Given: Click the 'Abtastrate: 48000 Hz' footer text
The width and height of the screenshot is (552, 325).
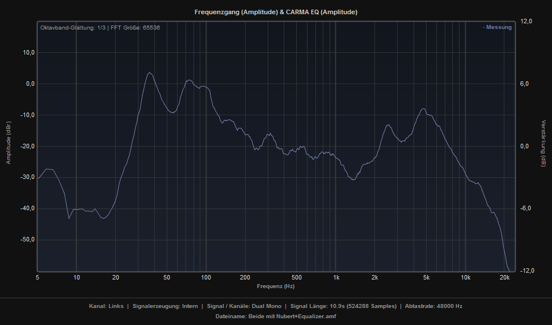Looking at the screenshot, I should tap(433, 306).
